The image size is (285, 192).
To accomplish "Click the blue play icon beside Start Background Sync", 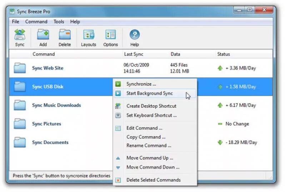I will (118, 94).
